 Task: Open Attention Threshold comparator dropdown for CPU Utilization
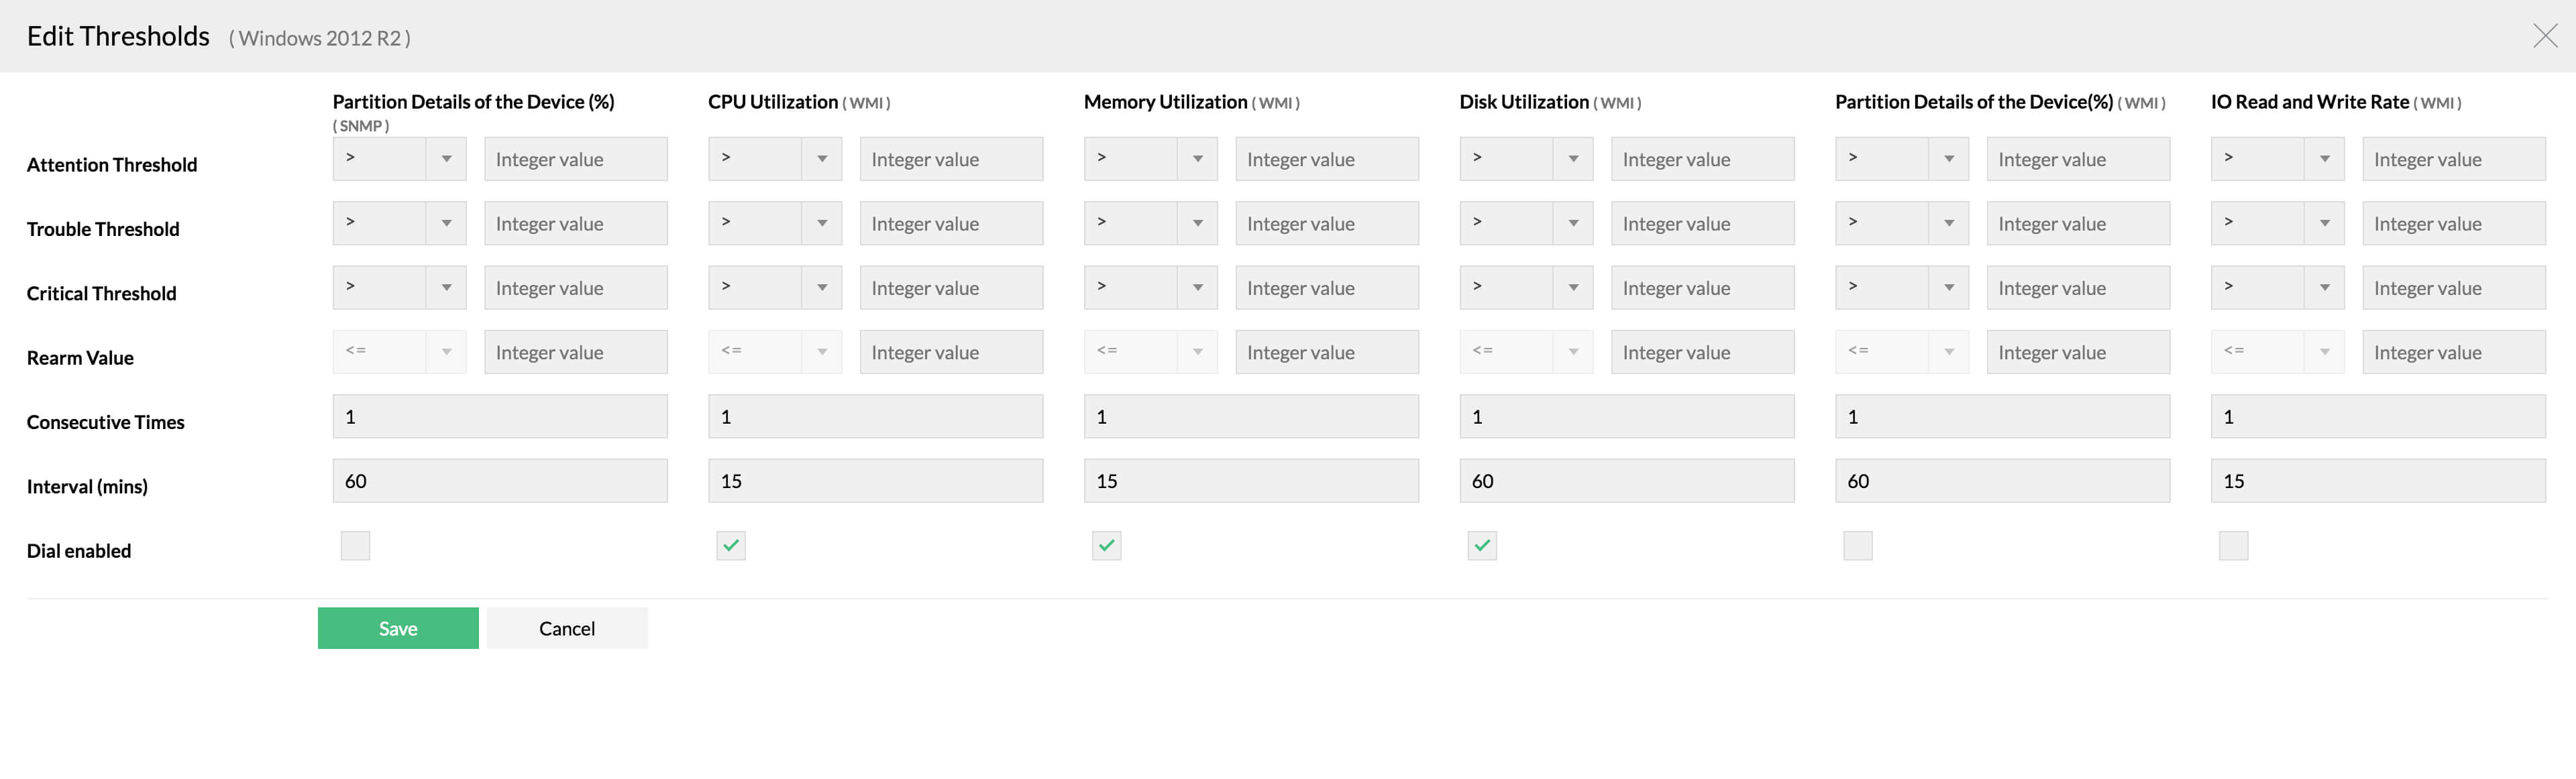pos(822,158)
